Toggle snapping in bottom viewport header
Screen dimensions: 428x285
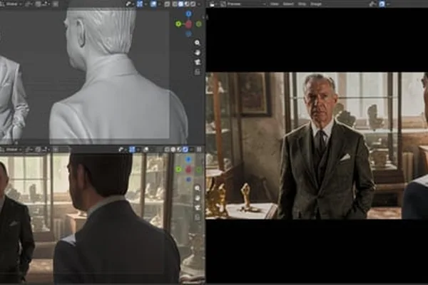click(38, 150)
